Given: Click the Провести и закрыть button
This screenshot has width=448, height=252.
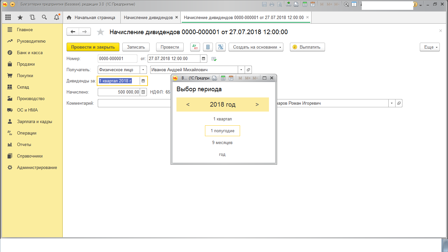Looking at the screenshot, I should (93, 47).
